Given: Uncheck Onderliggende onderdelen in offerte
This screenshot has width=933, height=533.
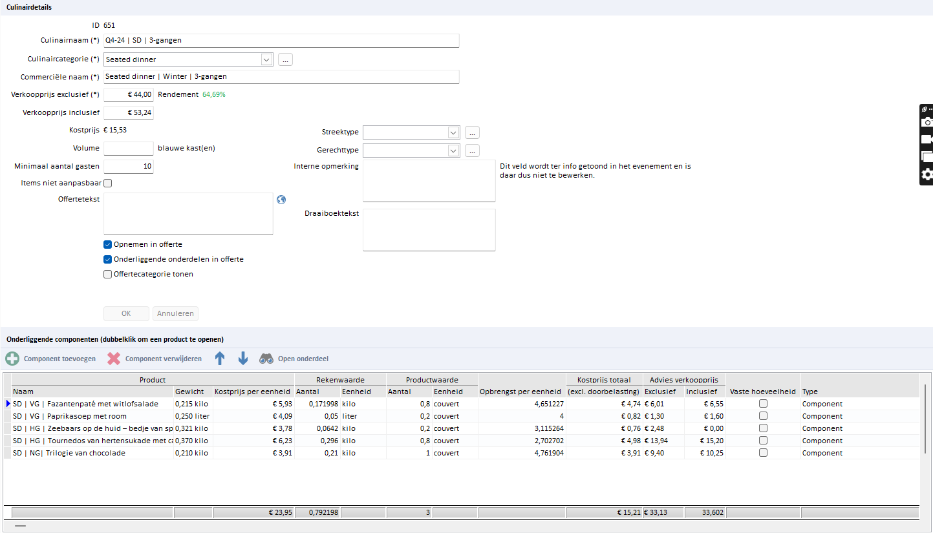Looking at the screenshot, I should coord(108,259).
